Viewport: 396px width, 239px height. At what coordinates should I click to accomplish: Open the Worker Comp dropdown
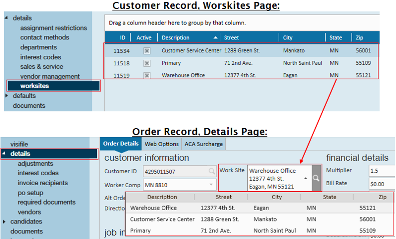(x=211, y=185)
